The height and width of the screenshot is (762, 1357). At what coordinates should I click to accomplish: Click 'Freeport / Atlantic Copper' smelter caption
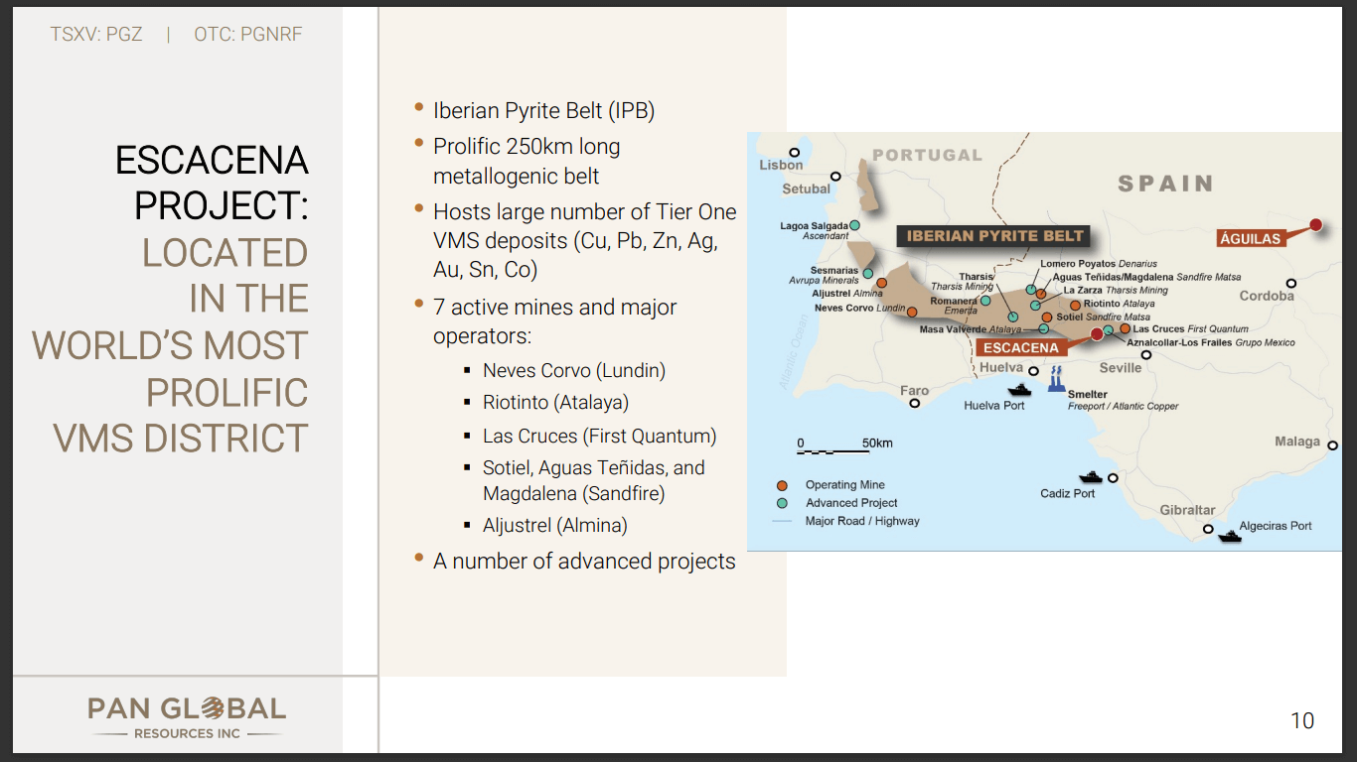click(1124, 406)
